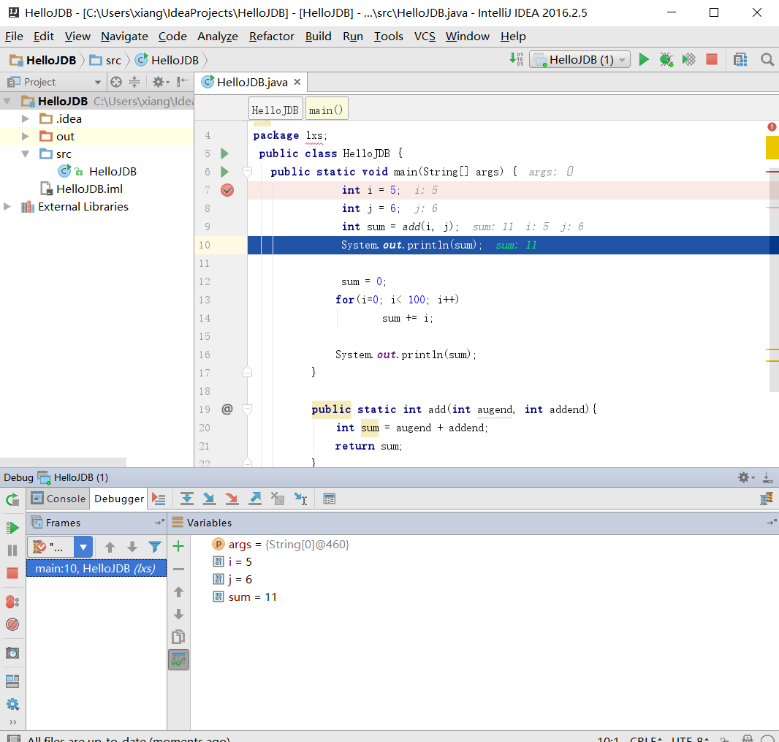Open thread selector dropdown in Frames
Viewport: 779px width, 742px height.
(83, 548)
